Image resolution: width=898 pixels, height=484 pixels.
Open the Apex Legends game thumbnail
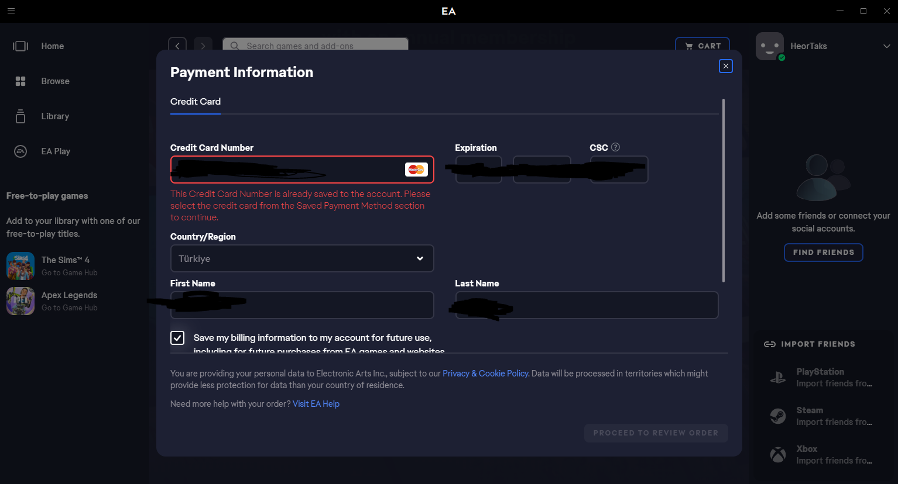click(x=20, y=301)
